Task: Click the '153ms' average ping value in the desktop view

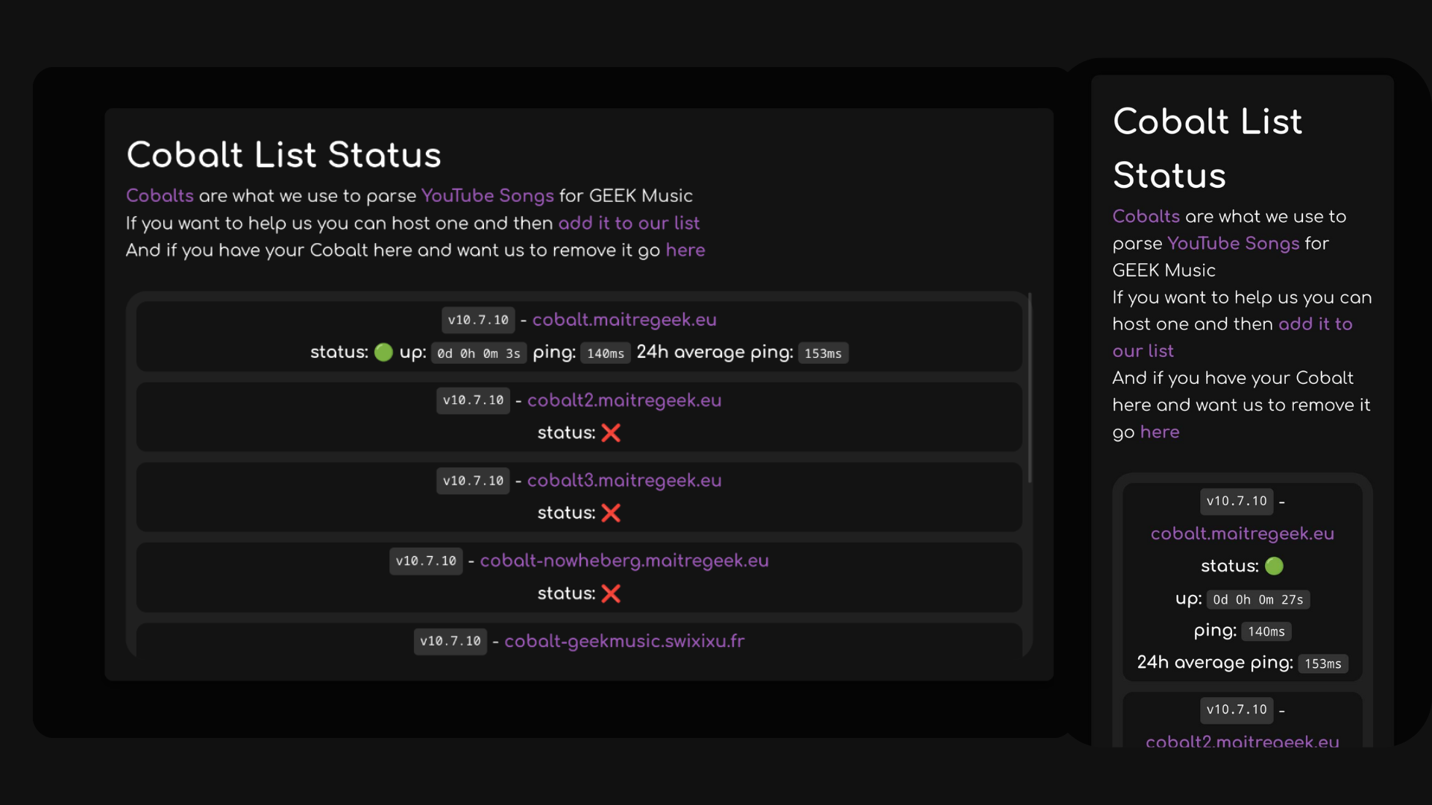Action: (823, 353)
